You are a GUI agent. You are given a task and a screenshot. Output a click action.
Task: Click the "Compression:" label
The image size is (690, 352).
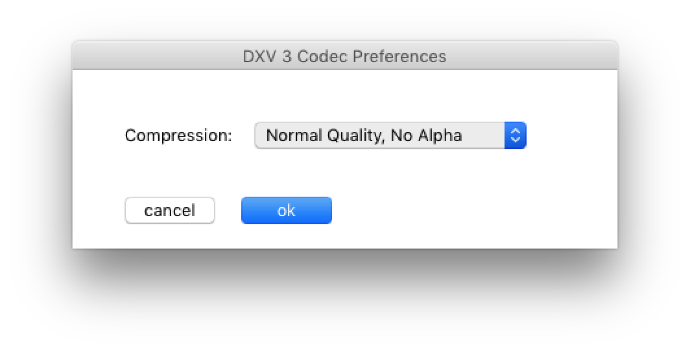tap(178, 135)
